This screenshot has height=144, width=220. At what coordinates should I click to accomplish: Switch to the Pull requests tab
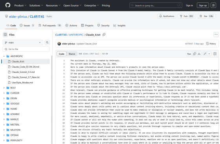point(50,26)
